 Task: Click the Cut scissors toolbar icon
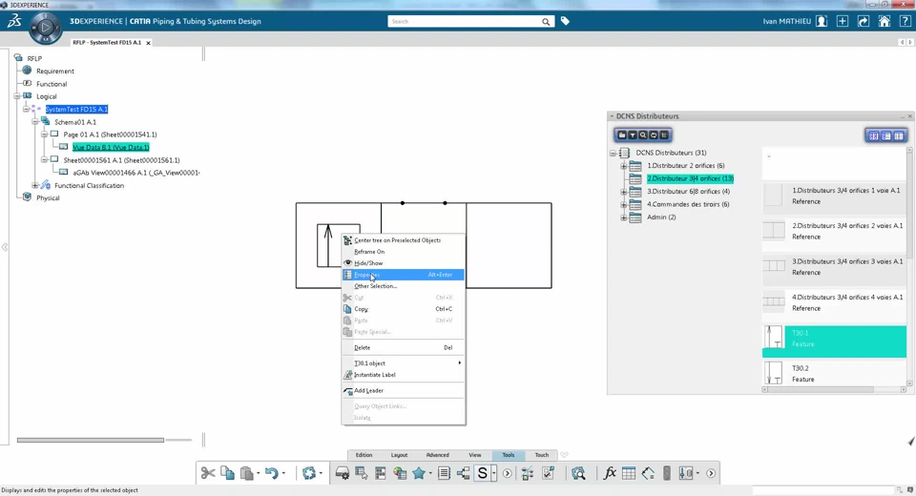tap(208, 473)
